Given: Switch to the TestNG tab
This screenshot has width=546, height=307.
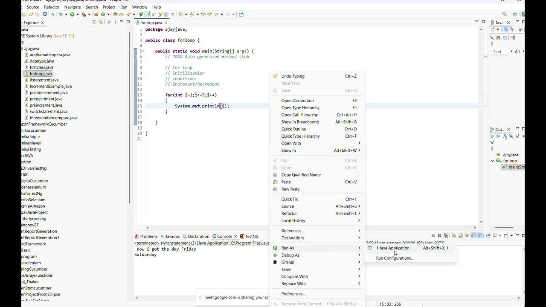Looking at the screenshot, I should click(249, 236).
